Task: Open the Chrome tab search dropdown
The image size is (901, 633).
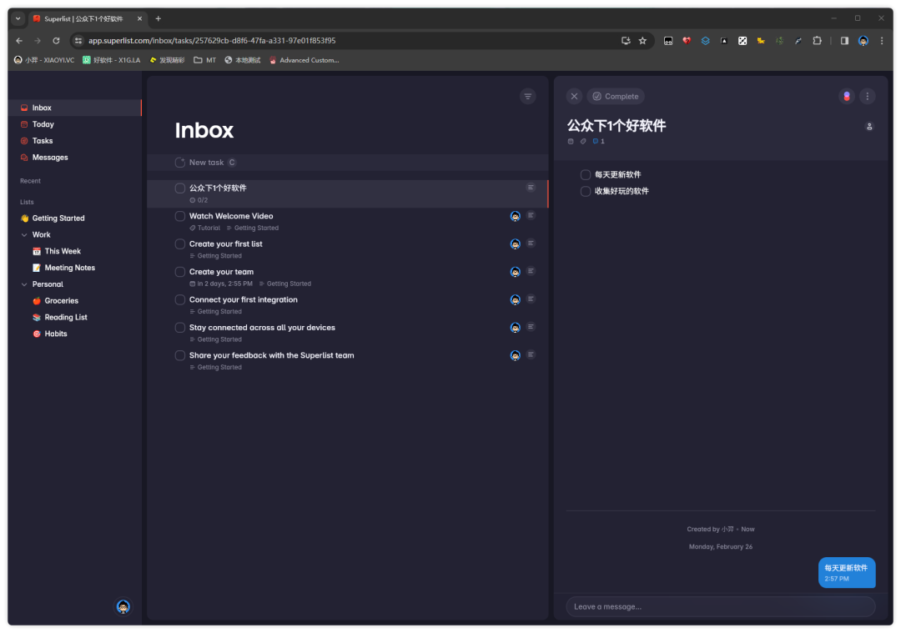Action: (x=18, y=18)
